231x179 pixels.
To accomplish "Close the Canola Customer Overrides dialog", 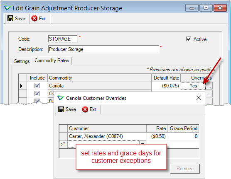I will tap(199, 98).
